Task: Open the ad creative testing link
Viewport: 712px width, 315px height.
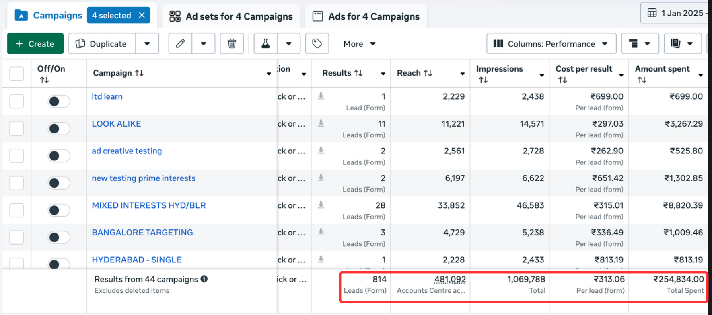Action: tap(127, 151)
